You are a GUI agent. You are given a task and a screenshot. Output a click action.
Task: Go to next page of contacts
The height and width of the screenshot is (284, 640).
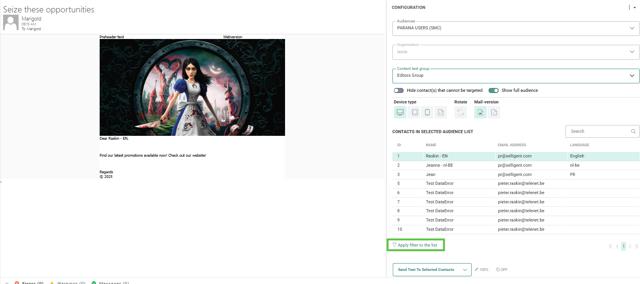point(630,246)
